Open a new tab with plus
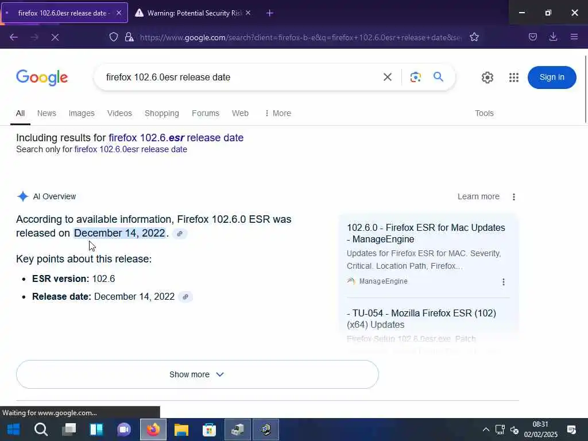 click(270, 13)
